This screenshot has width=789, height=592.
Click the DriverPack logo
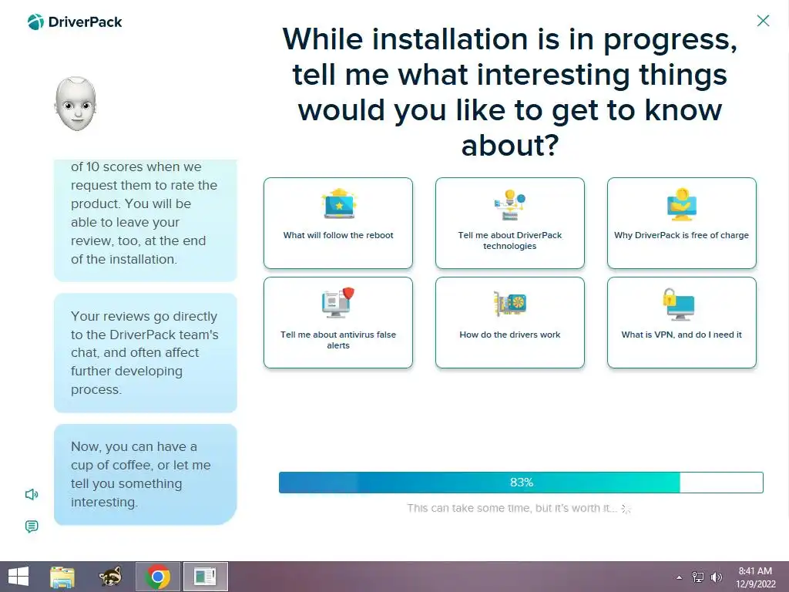coord(75,22)
